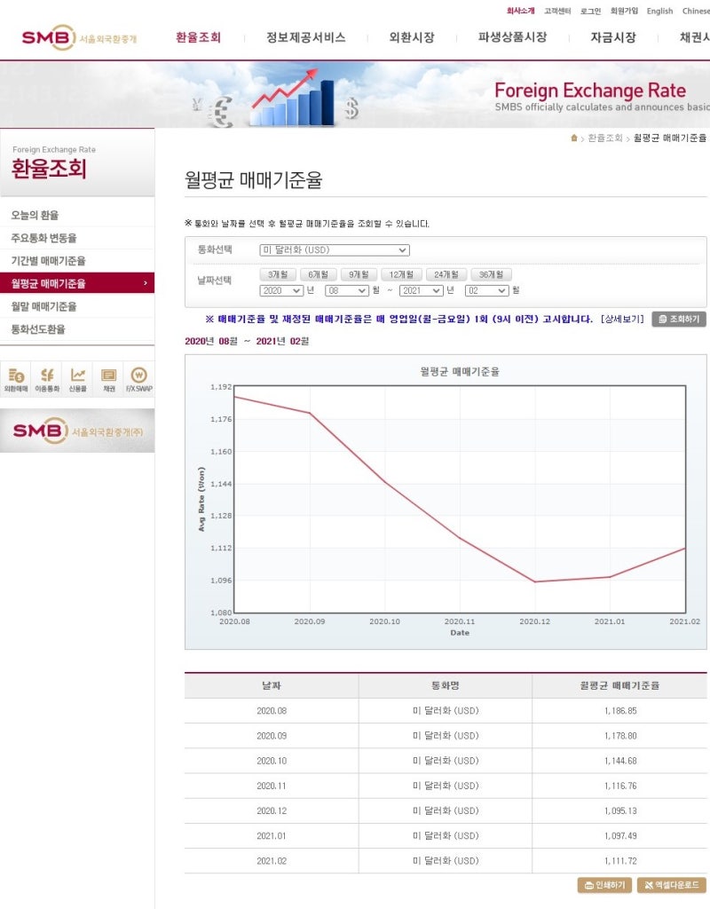710x909 pixels.
Task: Click the 월평균 매매기준율 table column header
Action: point(619,685)
